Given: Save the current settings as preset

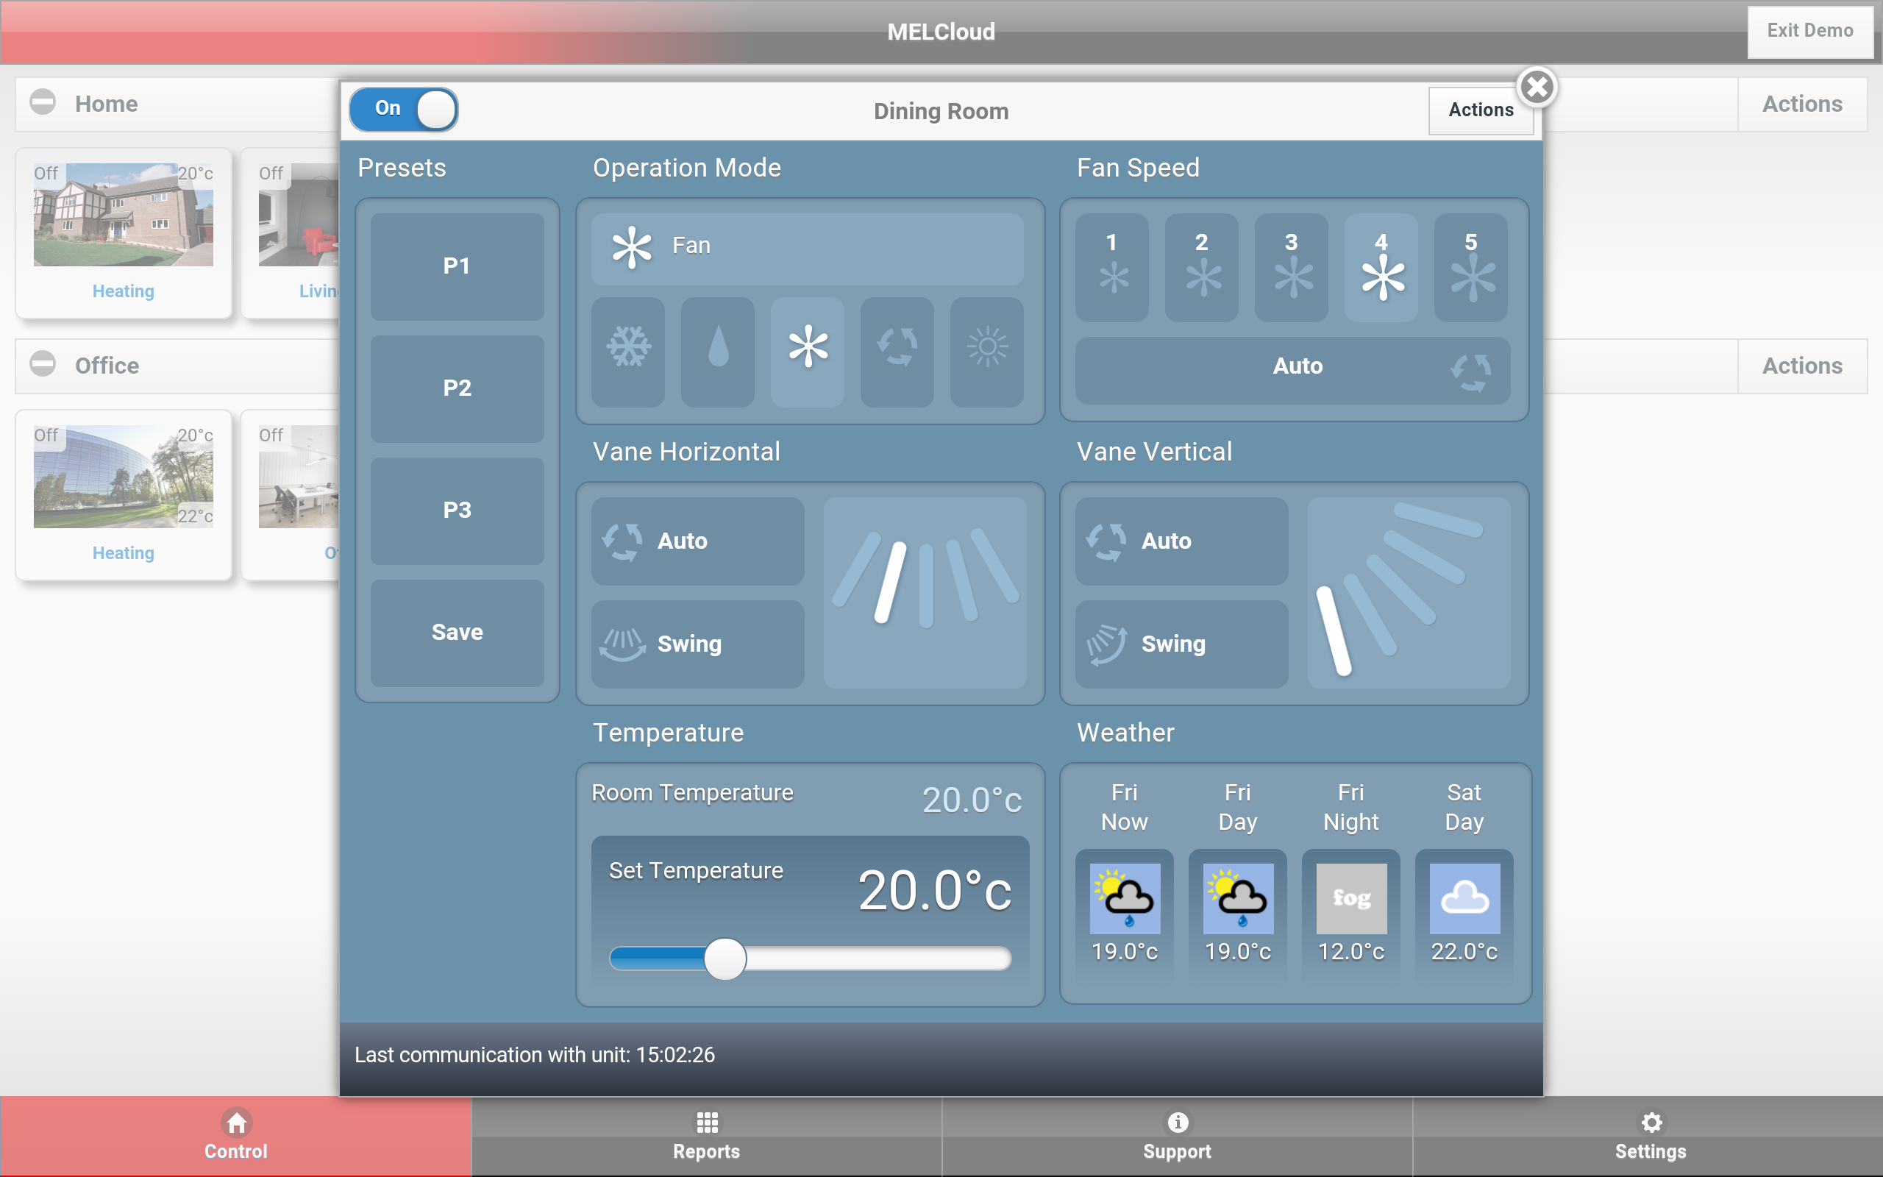Looking at the screenshot, I should (457, 632).
